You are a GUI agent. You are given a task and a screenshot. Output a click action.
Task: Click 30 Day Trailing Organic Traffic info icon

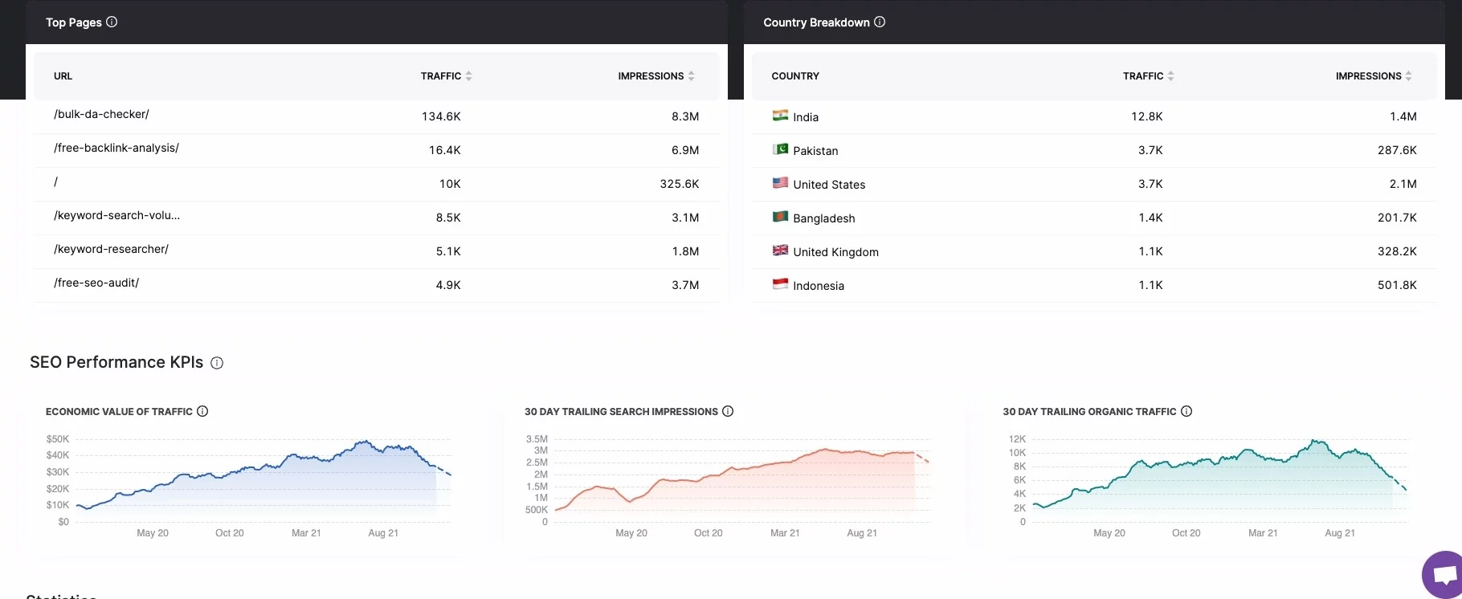pyautogui.click(x=1186, y=411)
